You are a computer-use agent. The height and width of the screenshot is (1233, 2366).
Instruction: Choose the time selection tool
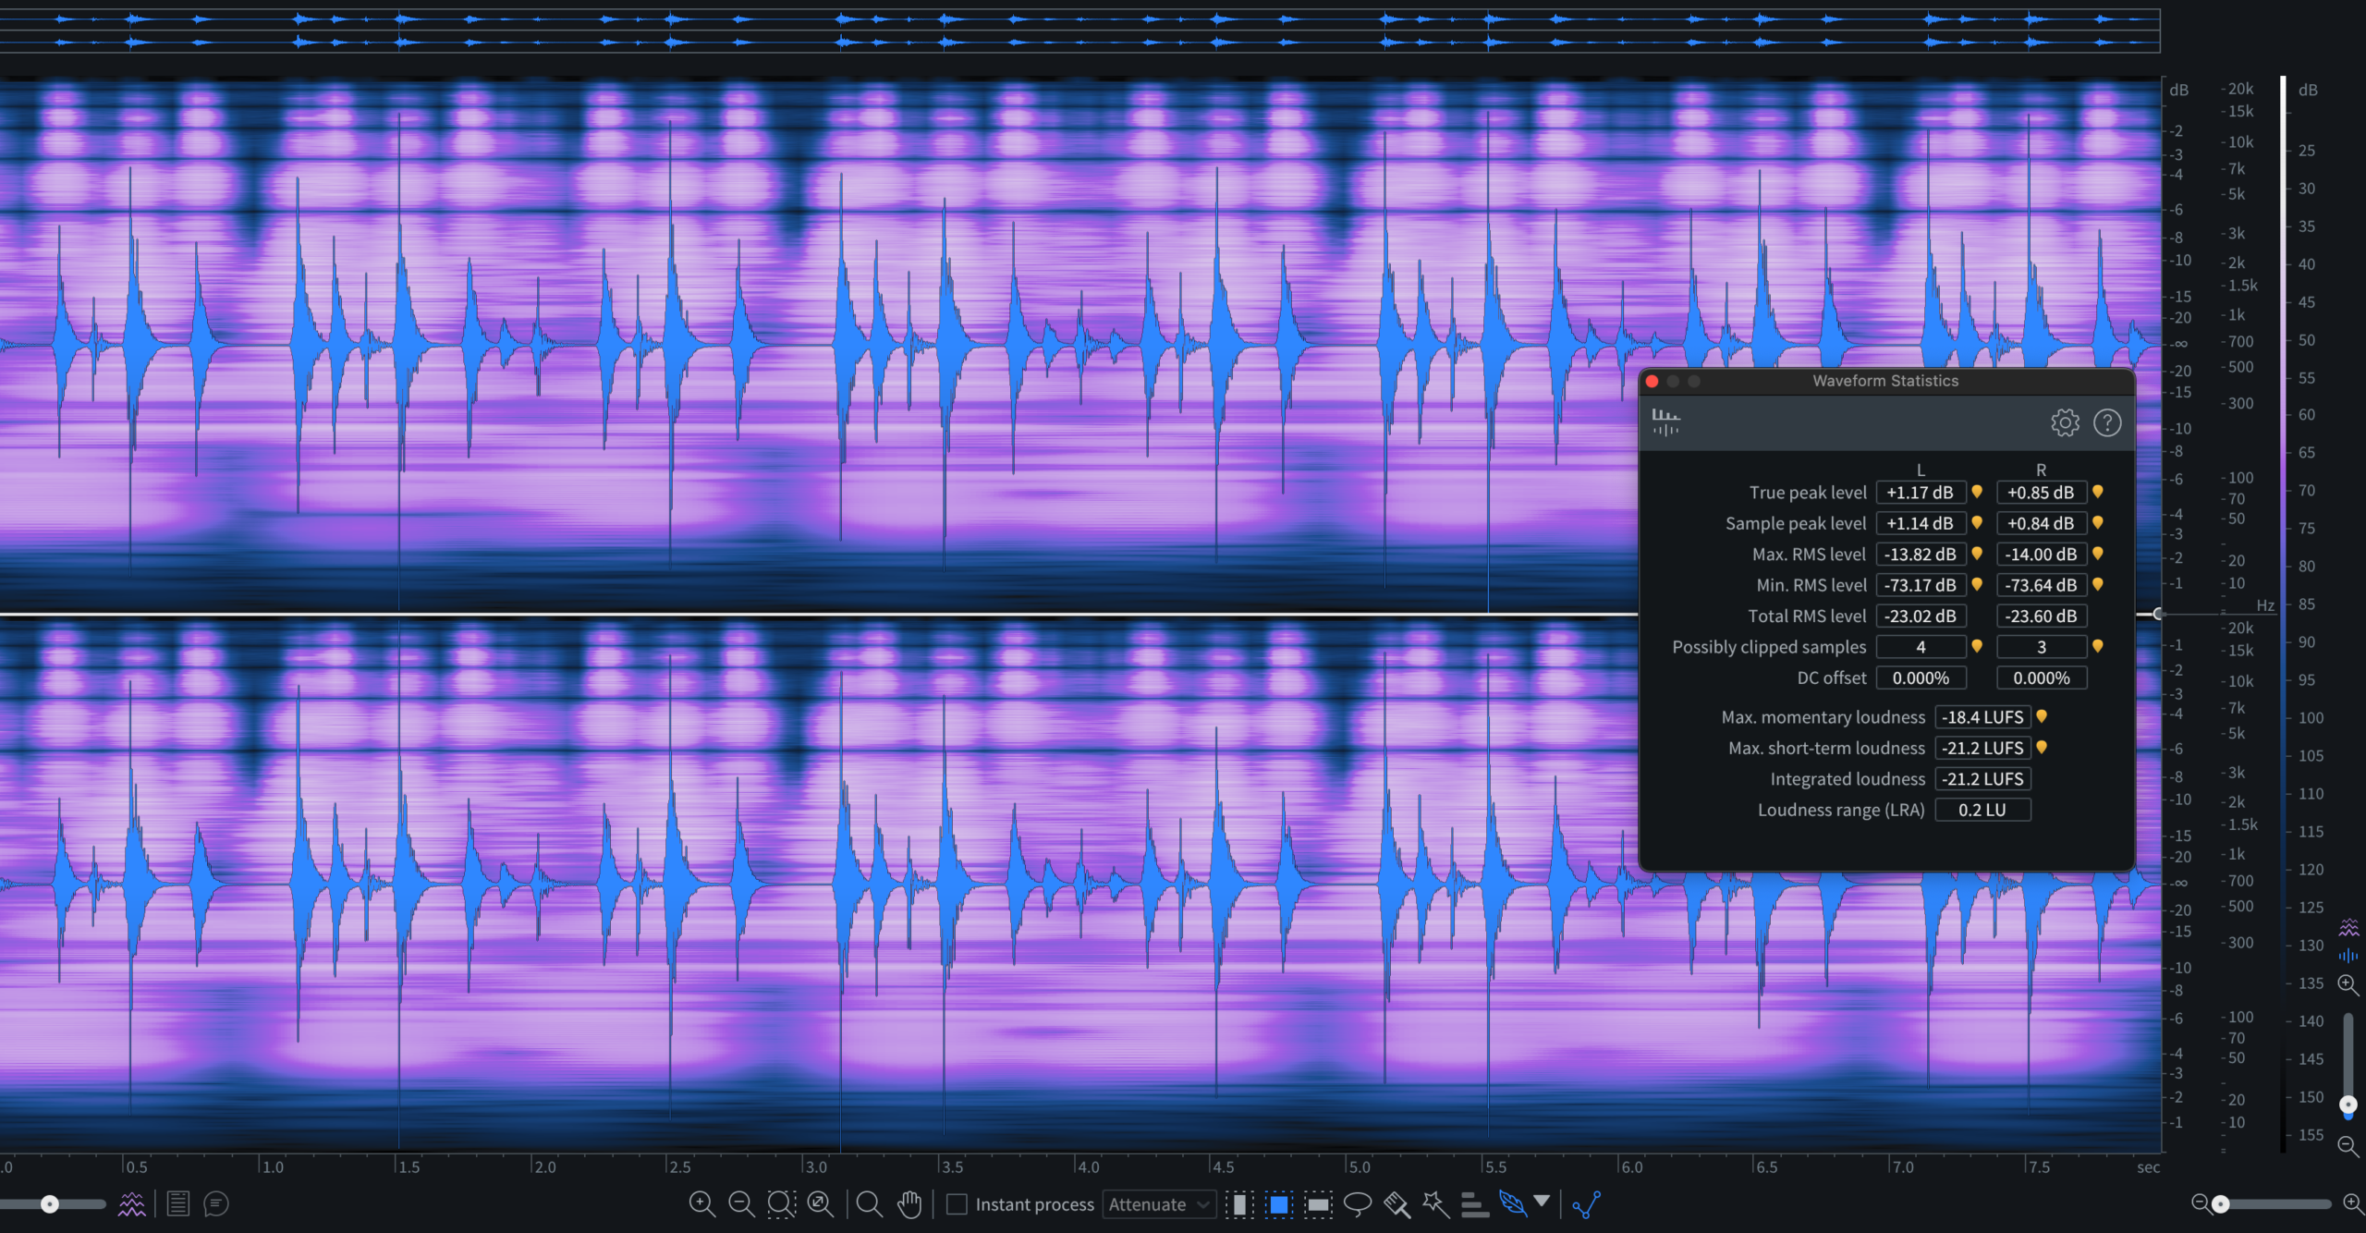click(1238, 1203)
